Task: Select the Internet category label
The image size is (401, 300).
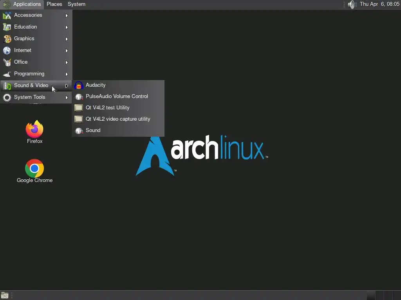Action: [x=22, y=50]
